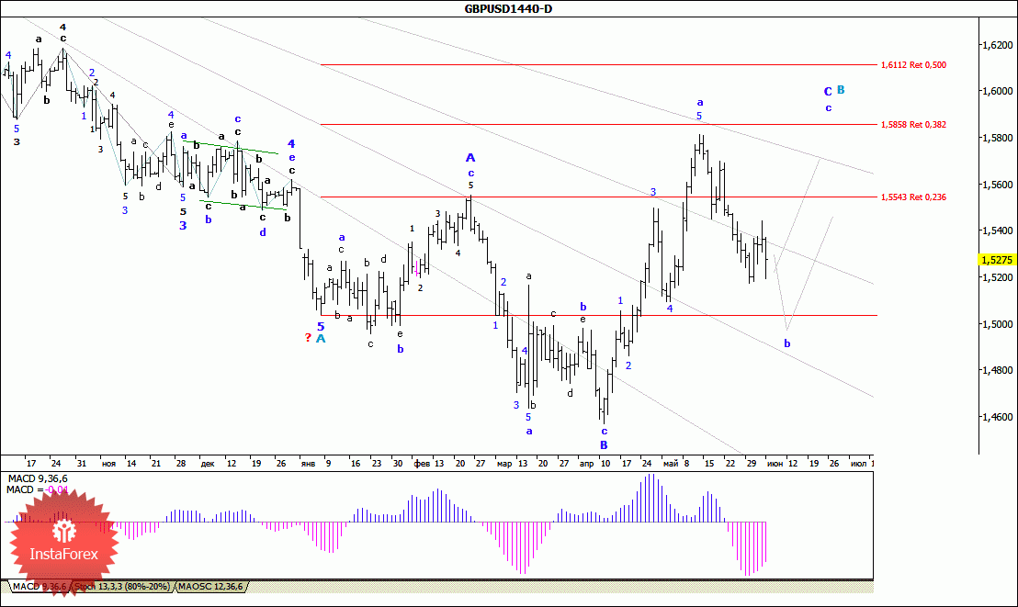Click the 1,5000 price axis label
This screenshot has width=1018, height=607.
[x=997, y=324]
